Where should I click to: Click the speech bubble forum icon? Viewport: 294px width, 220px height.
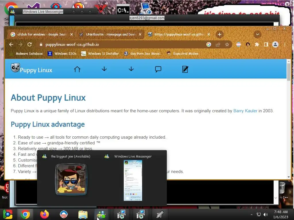coord(158,69)
